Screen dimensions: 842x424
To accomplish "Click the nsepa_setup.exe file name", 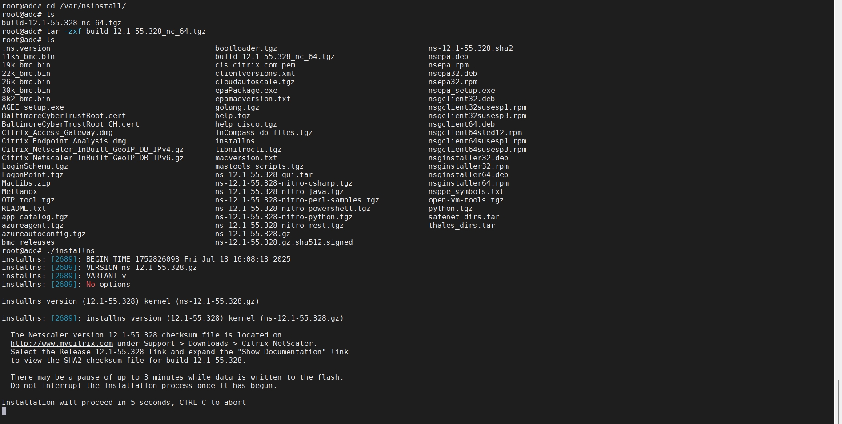I will (461, 91).
